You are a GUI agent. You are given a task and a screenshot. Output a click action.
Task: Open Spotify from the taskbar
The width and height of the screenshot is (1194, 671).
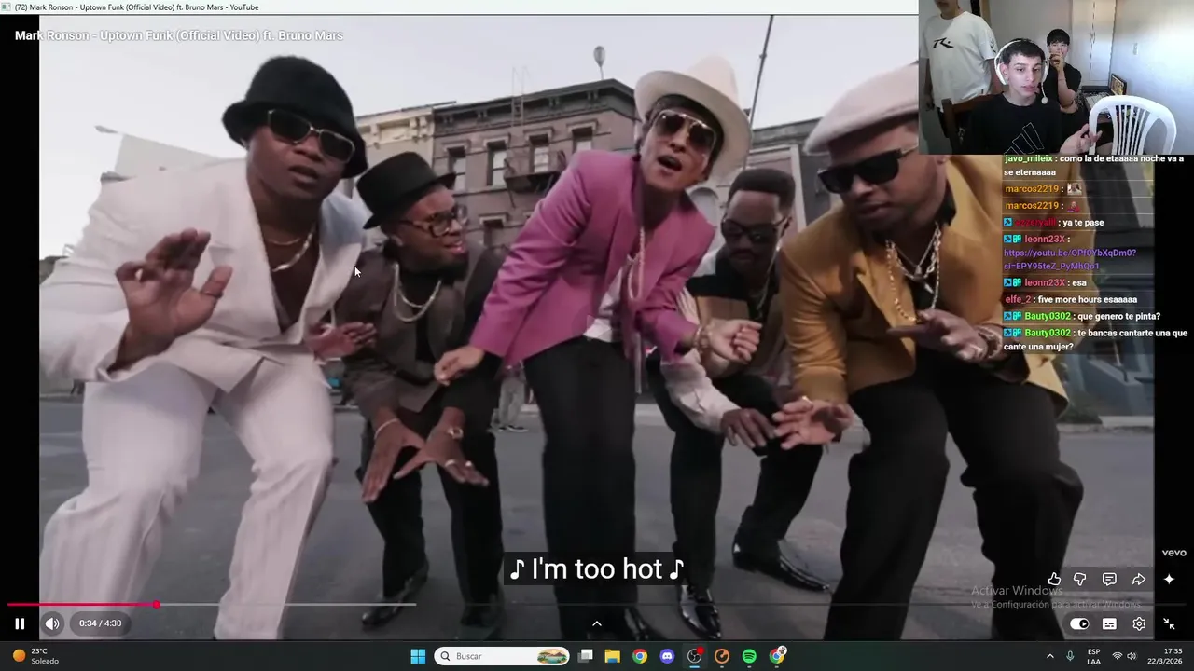click(x=749, y=656)
